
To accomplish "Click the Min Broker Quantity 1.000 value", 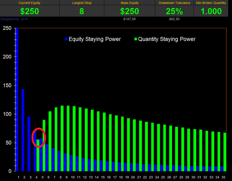I will pyautogui.click(x=211, y=11).
